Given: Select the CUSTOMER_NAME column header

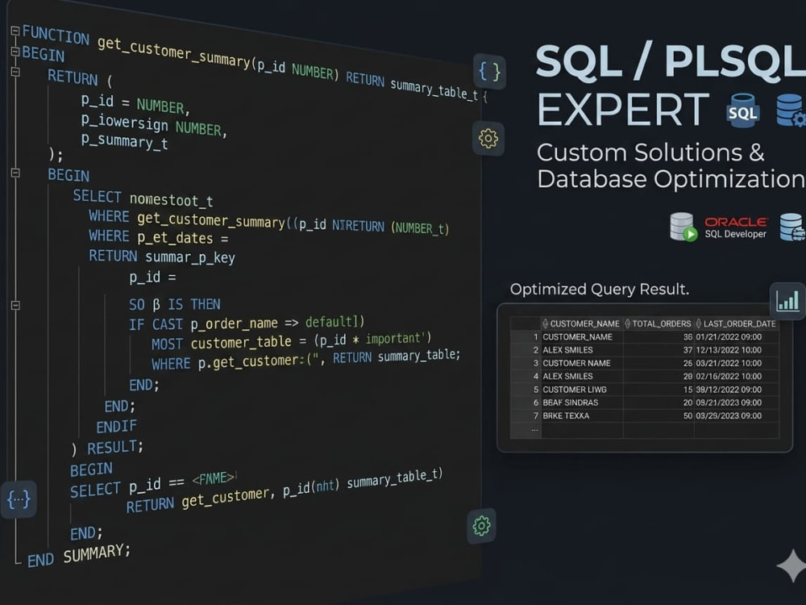Looking at the screenshot, I should 584,323.
